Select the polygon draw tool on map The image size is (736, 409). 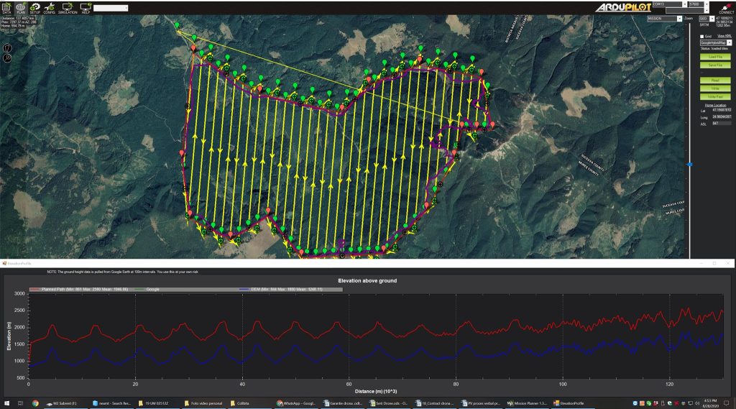[8, 47]
